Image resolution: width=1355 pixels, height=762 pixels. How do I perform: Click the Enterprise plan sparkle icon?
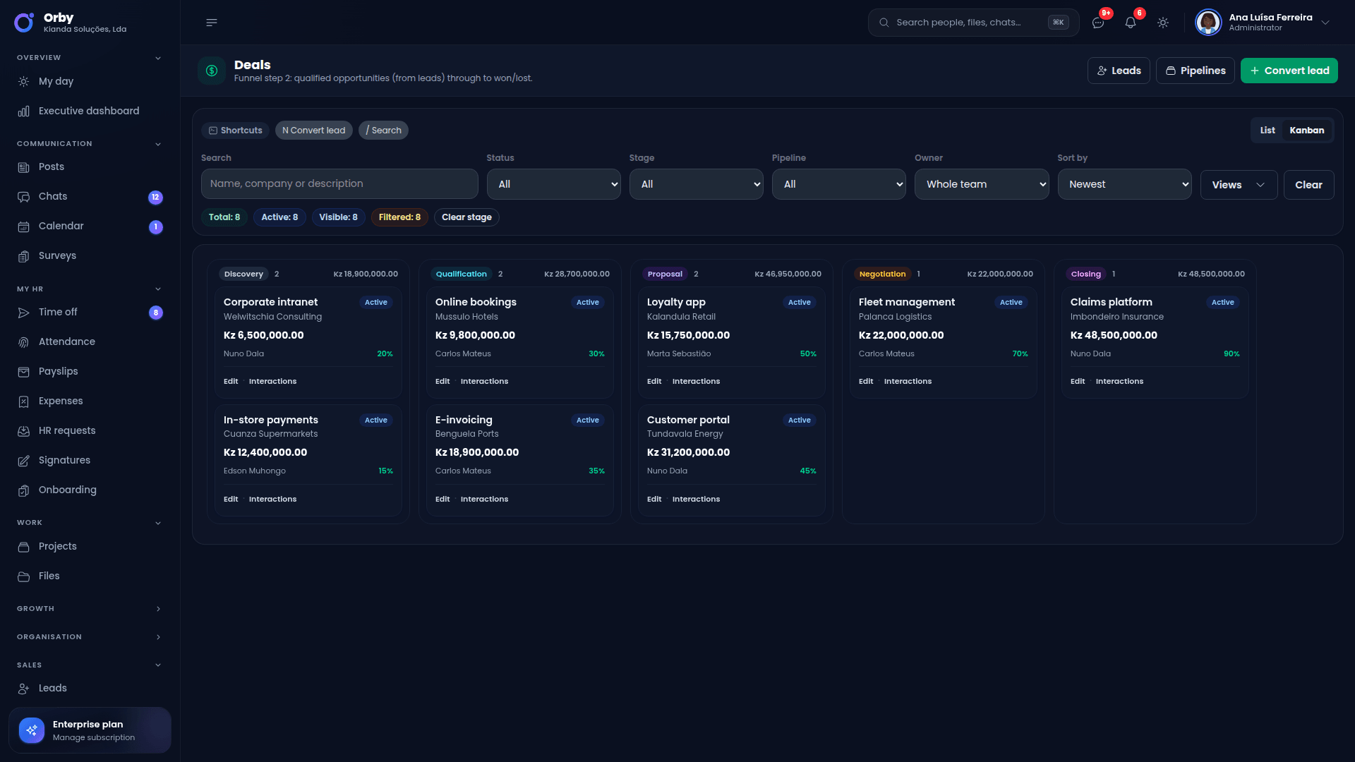pos(32,730)
